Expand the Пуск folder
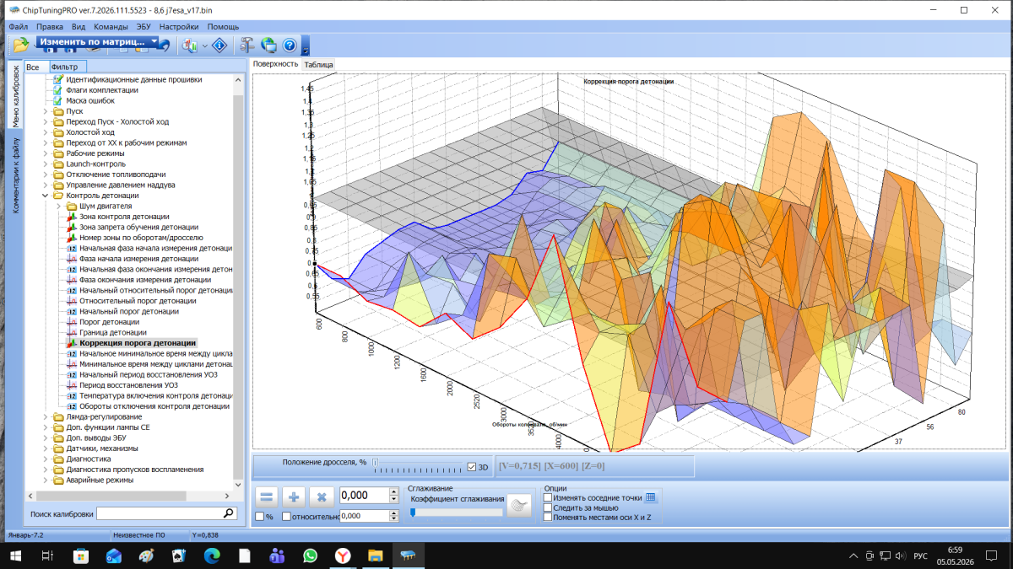This screenshot has width=1013, height=569. [x=46, y=111]
